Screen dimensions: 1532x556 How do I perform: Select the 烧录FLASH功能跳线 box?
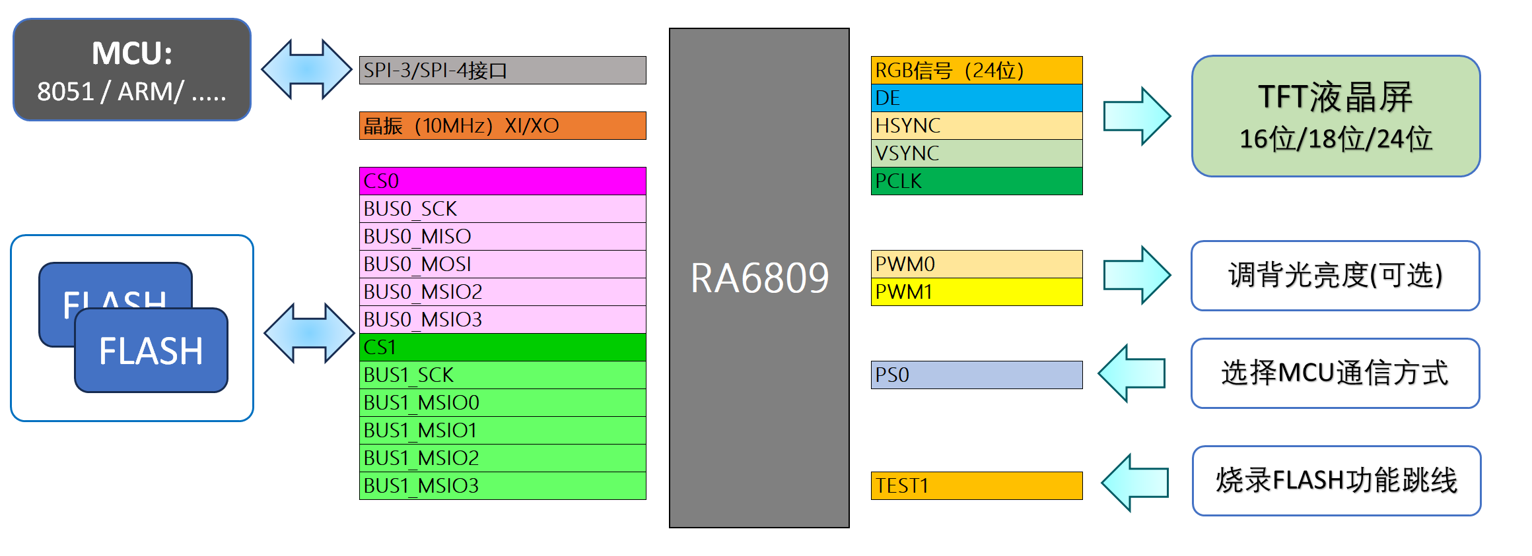(x=1336, y=481)
